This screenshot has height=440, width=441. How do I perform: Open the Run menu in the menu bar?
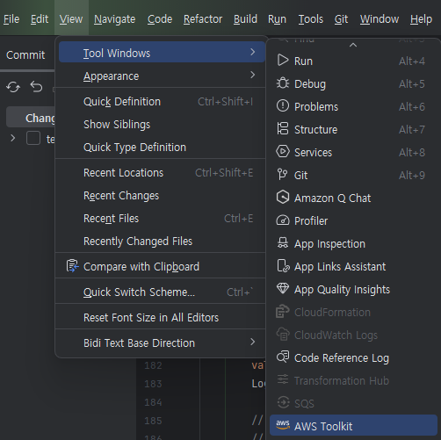277,19
